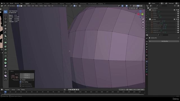
Task: Select the Move tool
Action: (x=5, y=19)
